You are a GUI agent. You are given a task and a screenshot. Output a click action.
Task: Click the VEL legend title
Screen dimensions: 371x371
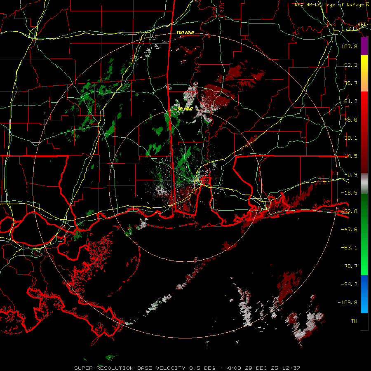(x=362, y=25)
